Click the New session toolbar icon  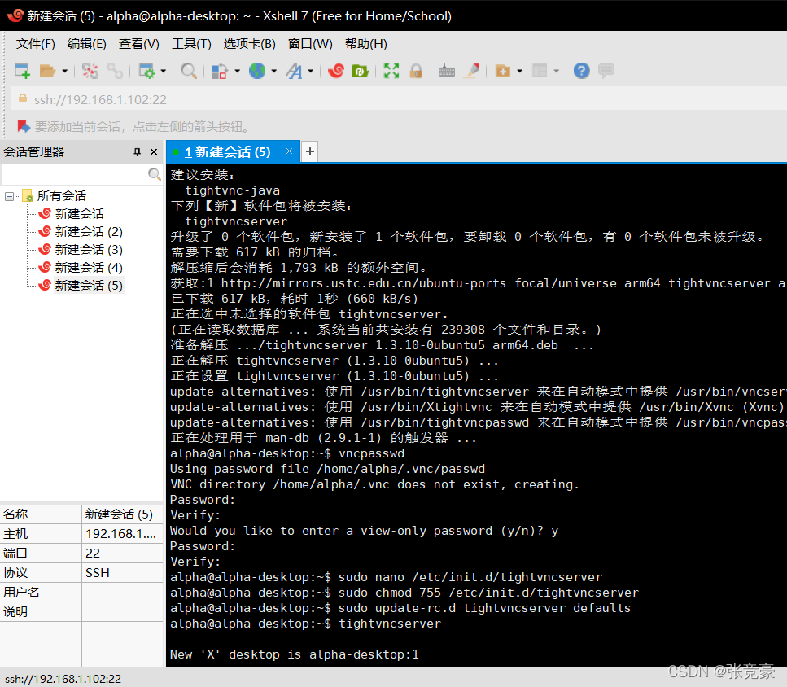22,71
